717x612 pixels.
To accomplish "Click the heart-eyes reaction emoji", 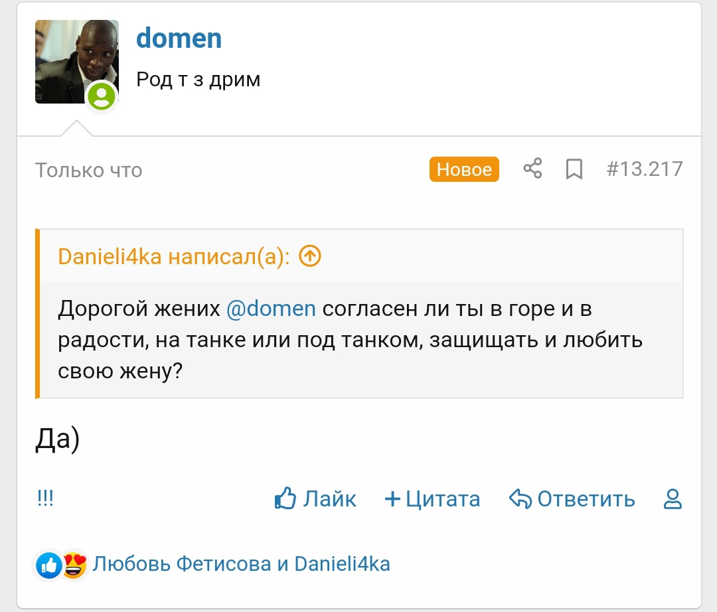I will [x=74, y=566].
